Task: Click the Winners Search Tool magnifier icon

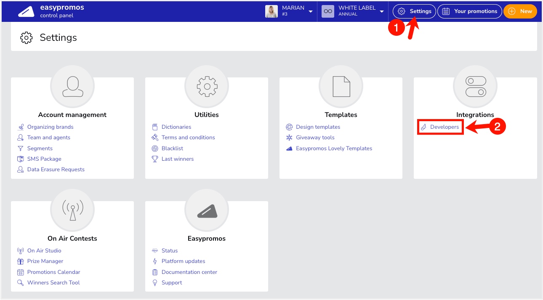Action: (x=20, y=283)
